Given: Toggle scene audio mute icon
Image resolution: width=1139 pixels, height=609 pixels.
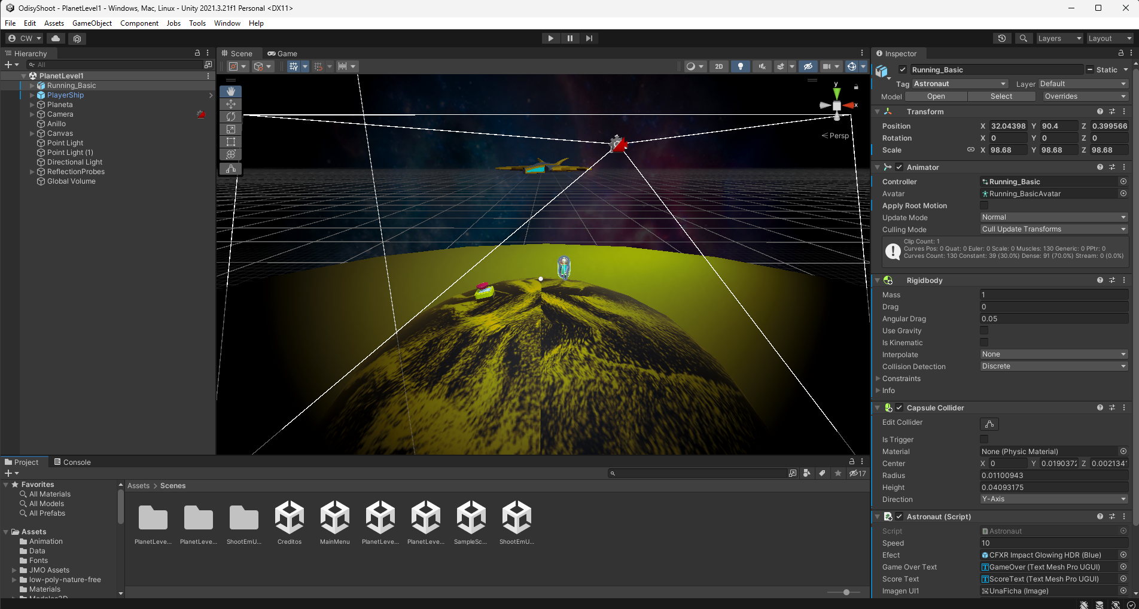Looking at the screenshot, I should click(762, 66).
